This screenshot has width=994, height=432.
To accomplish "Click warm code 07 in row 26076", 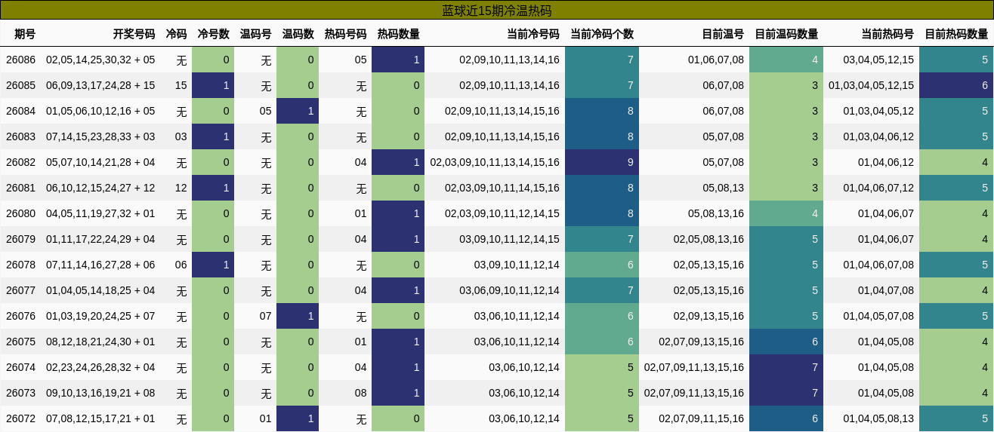I will [x=265, y=316].
